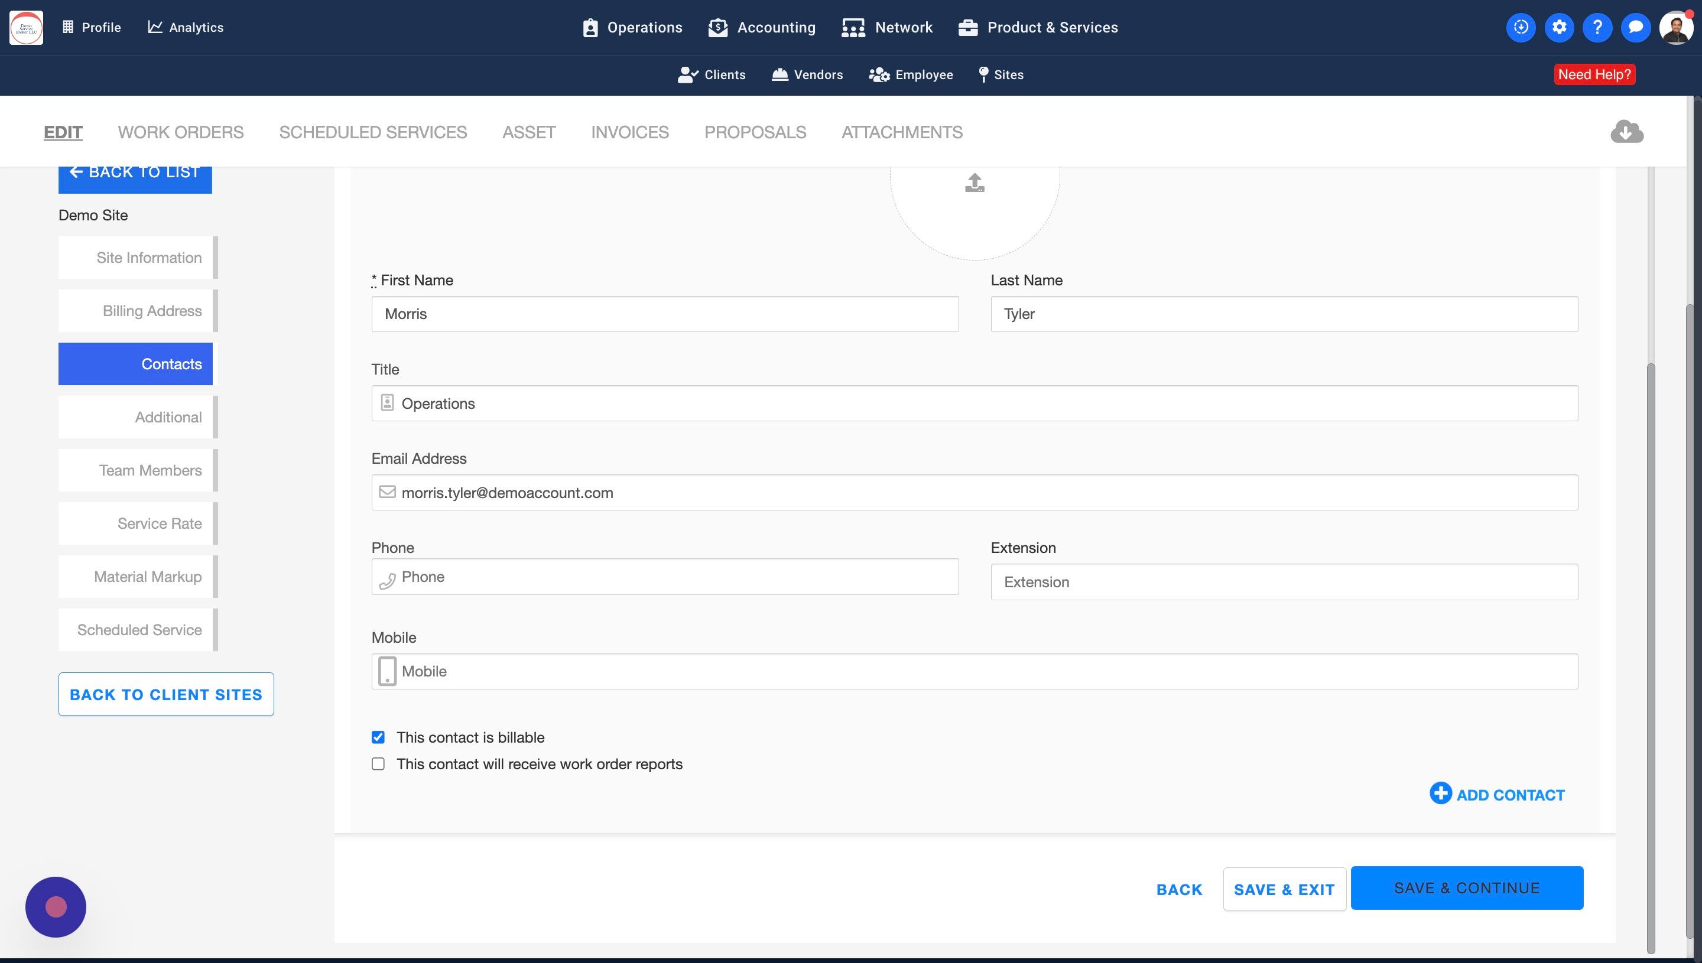
Task: Switch to the Work Orders tab
Action: point(181,132)
